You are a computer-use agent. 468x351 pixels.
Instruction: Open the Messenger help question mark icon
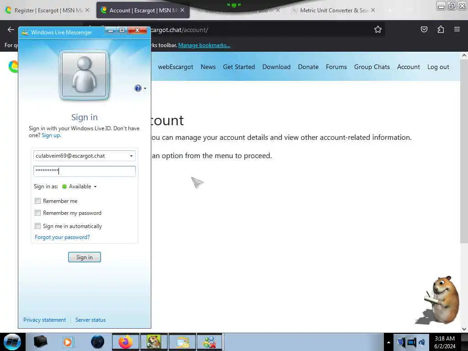pyautogui.click(x=138, y=88)
